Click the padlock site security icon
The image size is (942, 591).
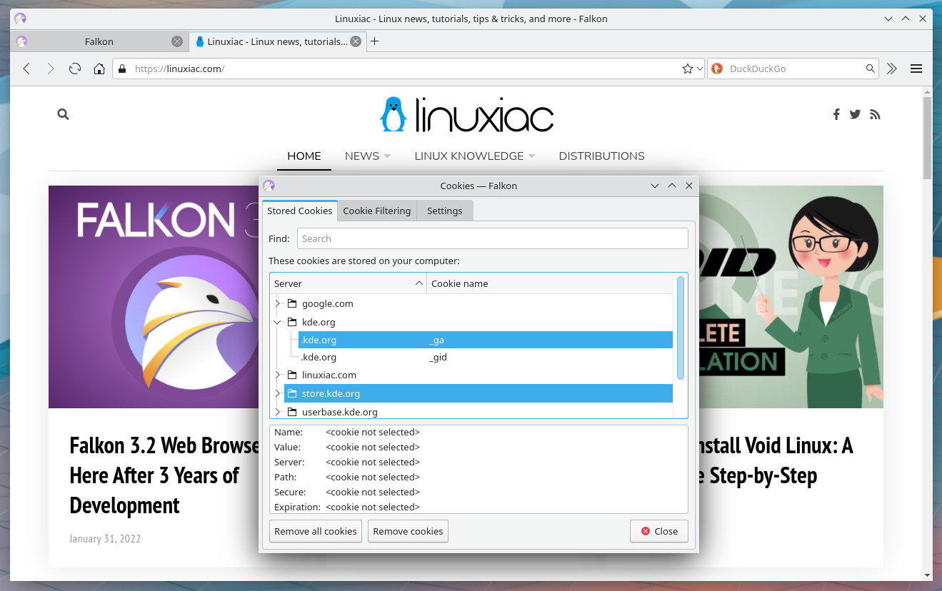[122, 69]
